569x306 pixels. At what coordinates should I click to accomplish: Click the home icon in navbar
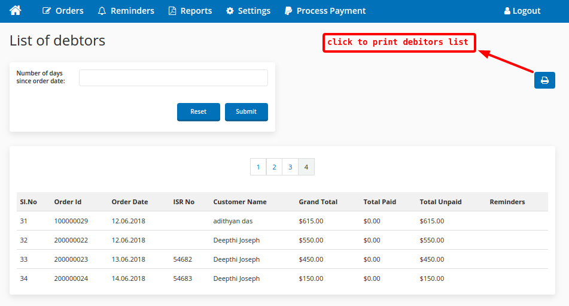pyautogui.click(x=16, y=11)
